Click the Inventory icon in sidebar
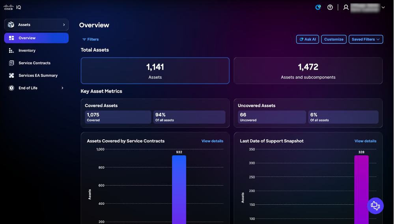 [x=11, y=50]
